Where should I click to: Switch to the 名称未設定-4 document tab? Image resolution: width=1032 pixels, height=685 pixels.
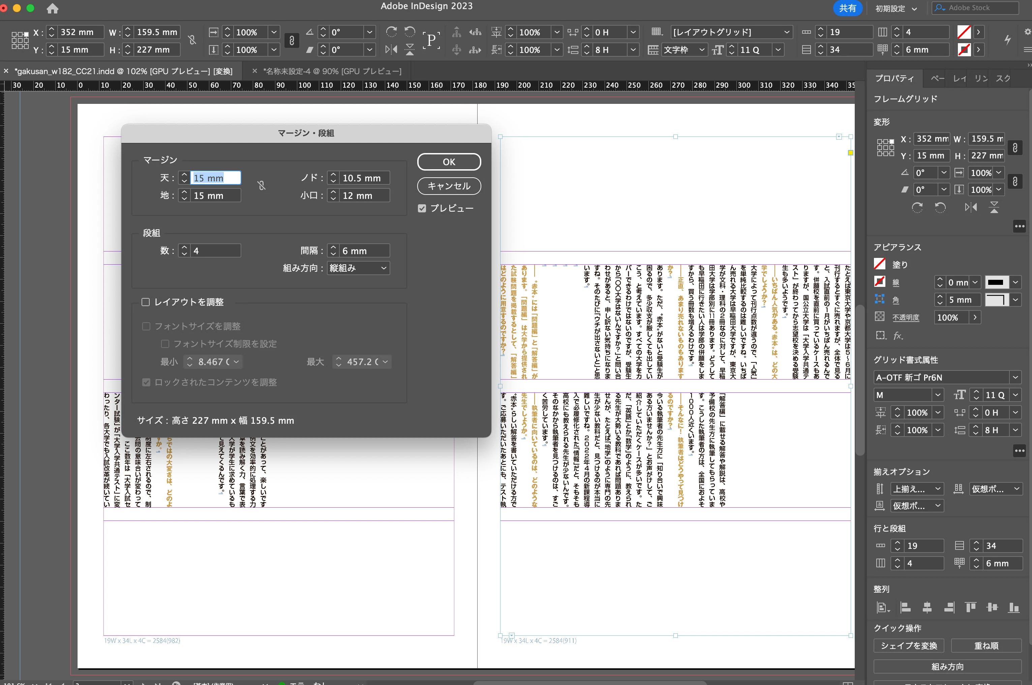332,71
